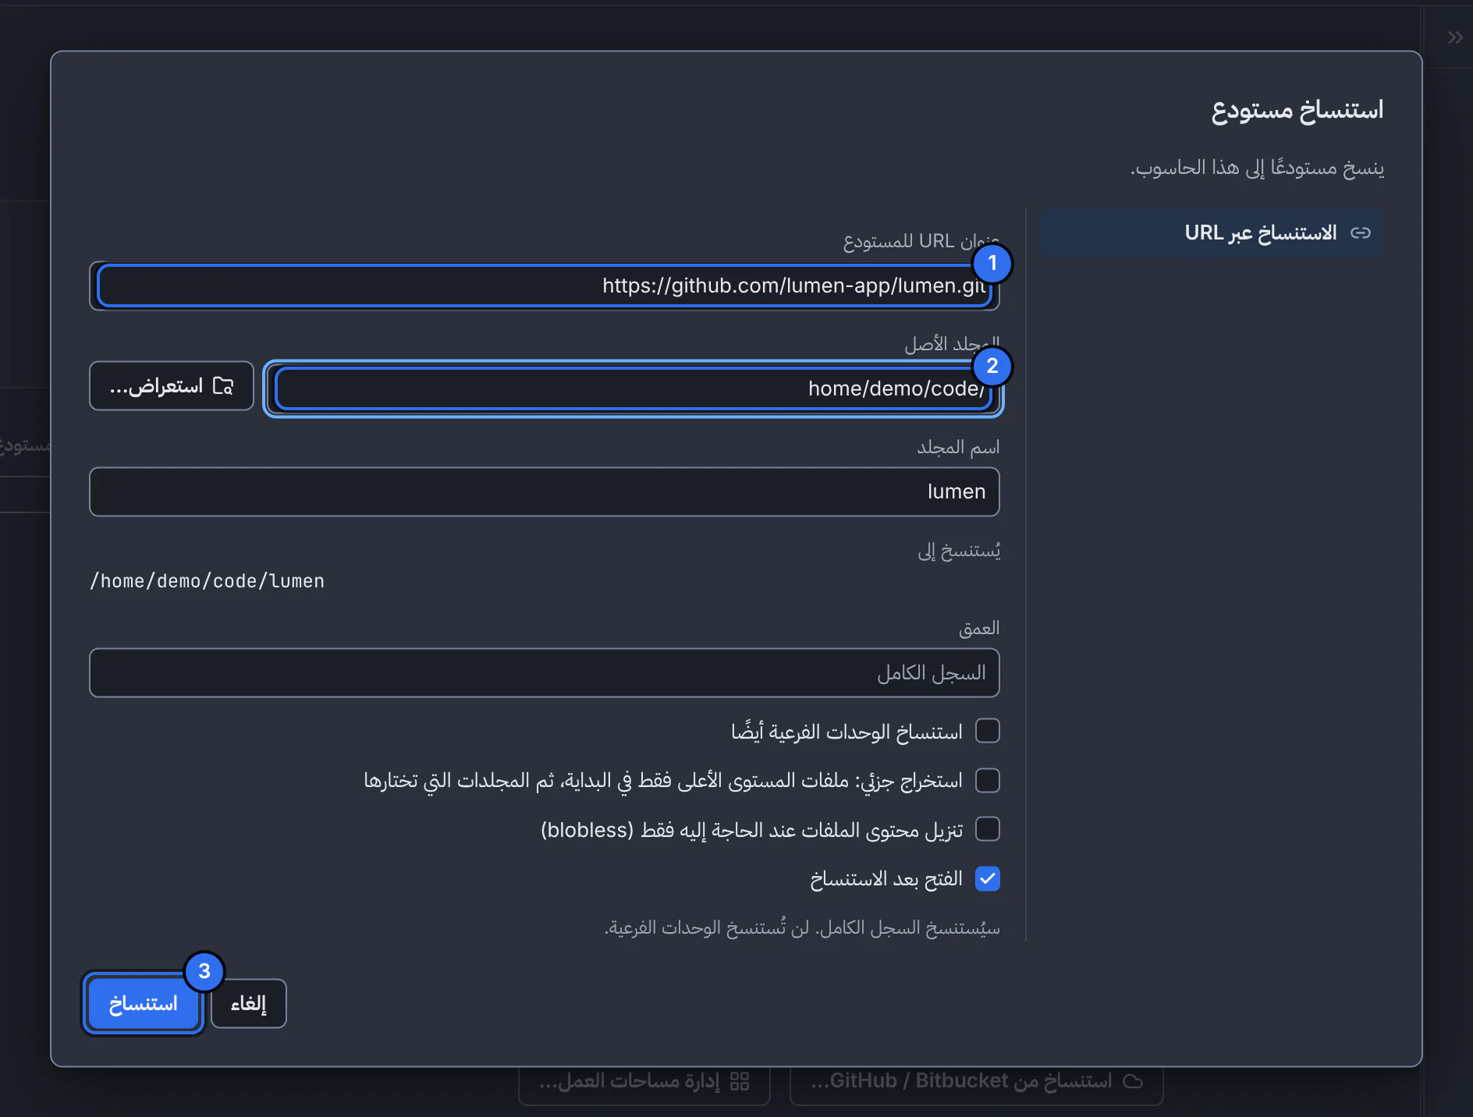Click the repository URL input field
This screenshot has width=1473, height=1117.
click(545, 286)
